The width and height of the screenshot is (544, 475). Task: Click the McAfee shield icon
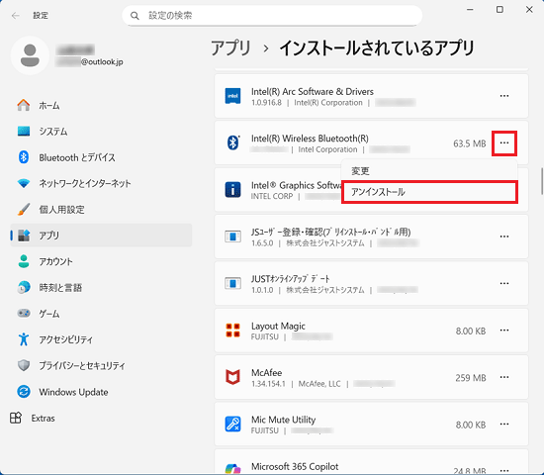[232, 377]
